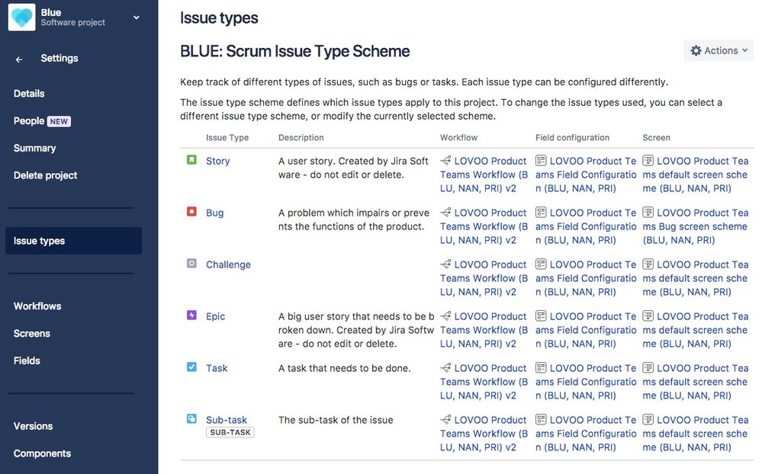Click workflow icon in the Story row
Image resolution: width=762 pixels, height=474 pixels.
pos(445,160)
